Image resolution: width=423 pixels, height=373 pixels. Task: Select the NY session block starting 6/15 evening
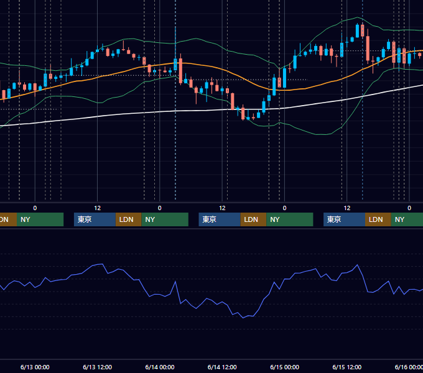[407, 219]
